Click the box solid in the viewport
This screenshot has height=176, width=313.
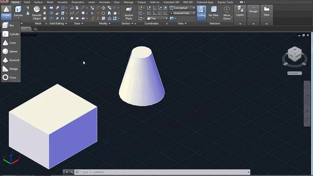coord(53,126)
